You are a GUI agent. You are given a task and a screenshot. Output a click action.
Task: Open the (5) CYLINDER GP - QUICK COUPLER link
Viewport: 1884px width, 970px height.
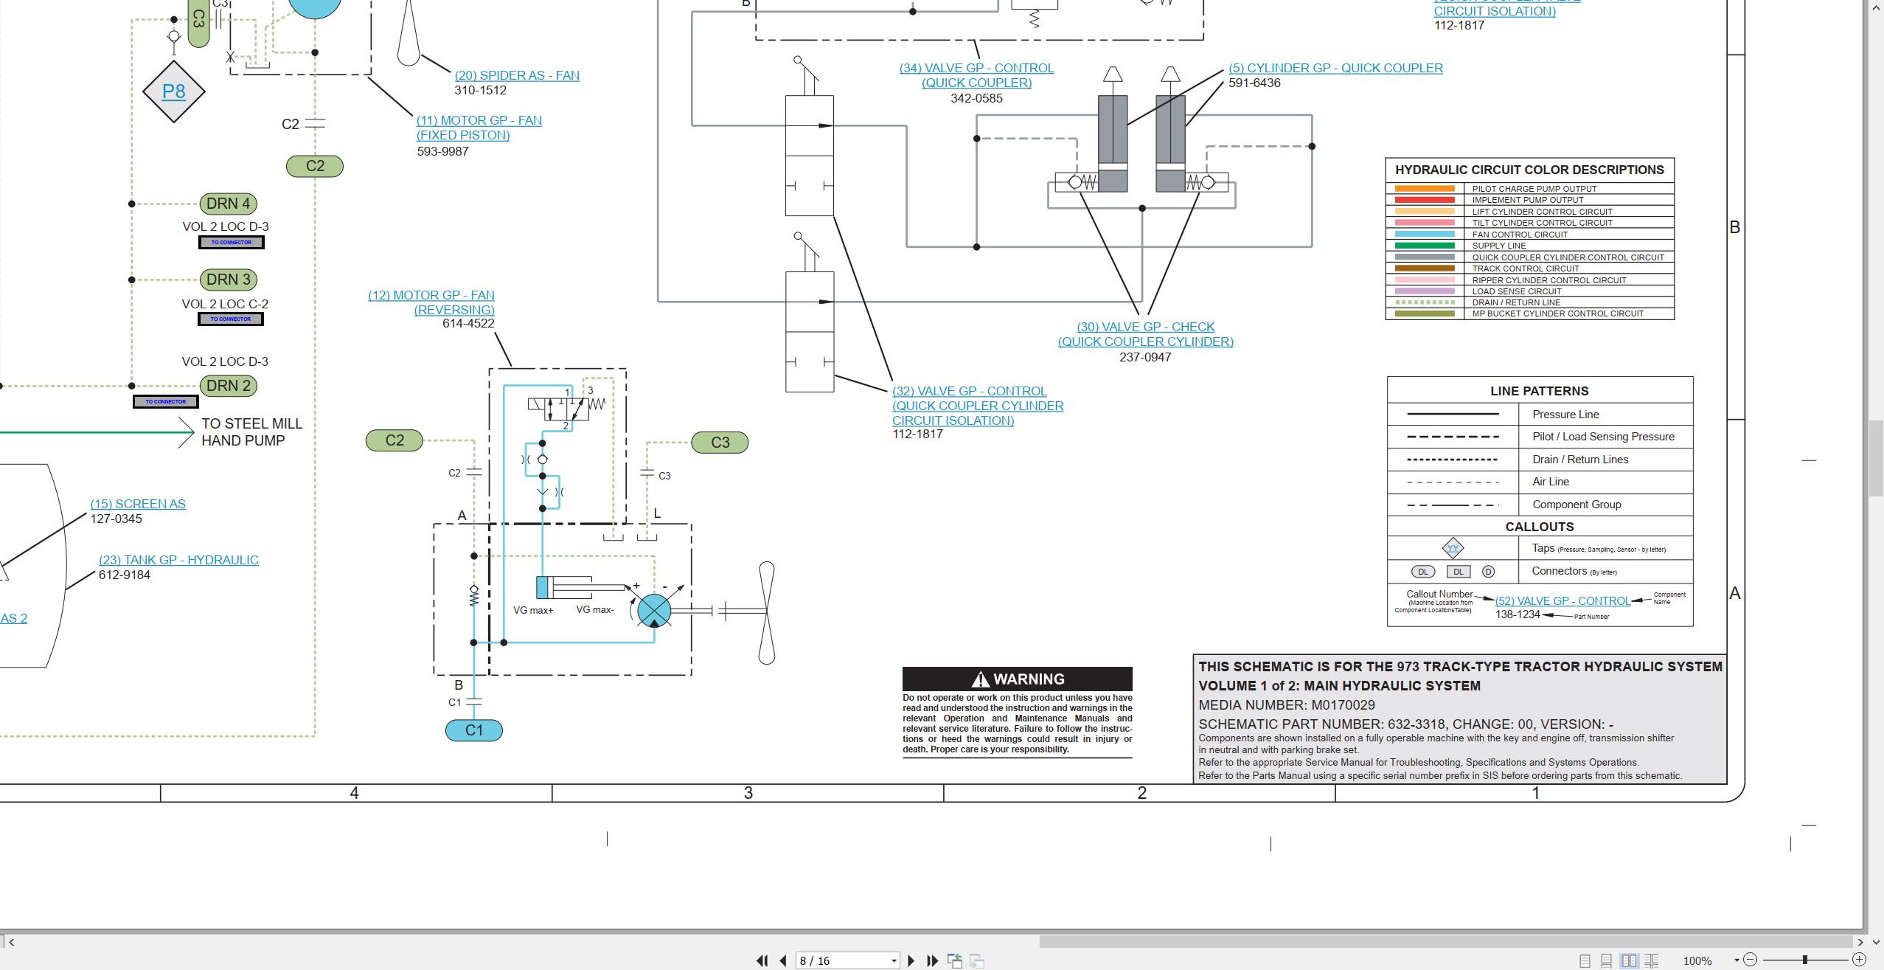(1335, 68)
